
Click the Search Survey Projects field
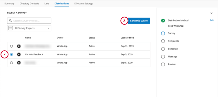click(29, 21)
